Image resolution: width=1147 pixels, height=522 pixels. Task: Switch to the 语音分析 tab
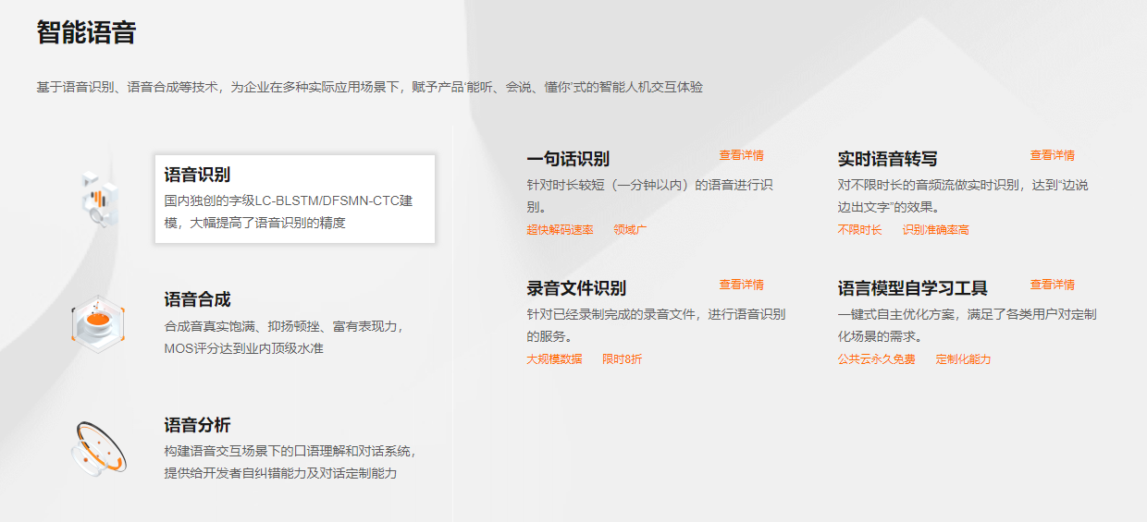197,425
